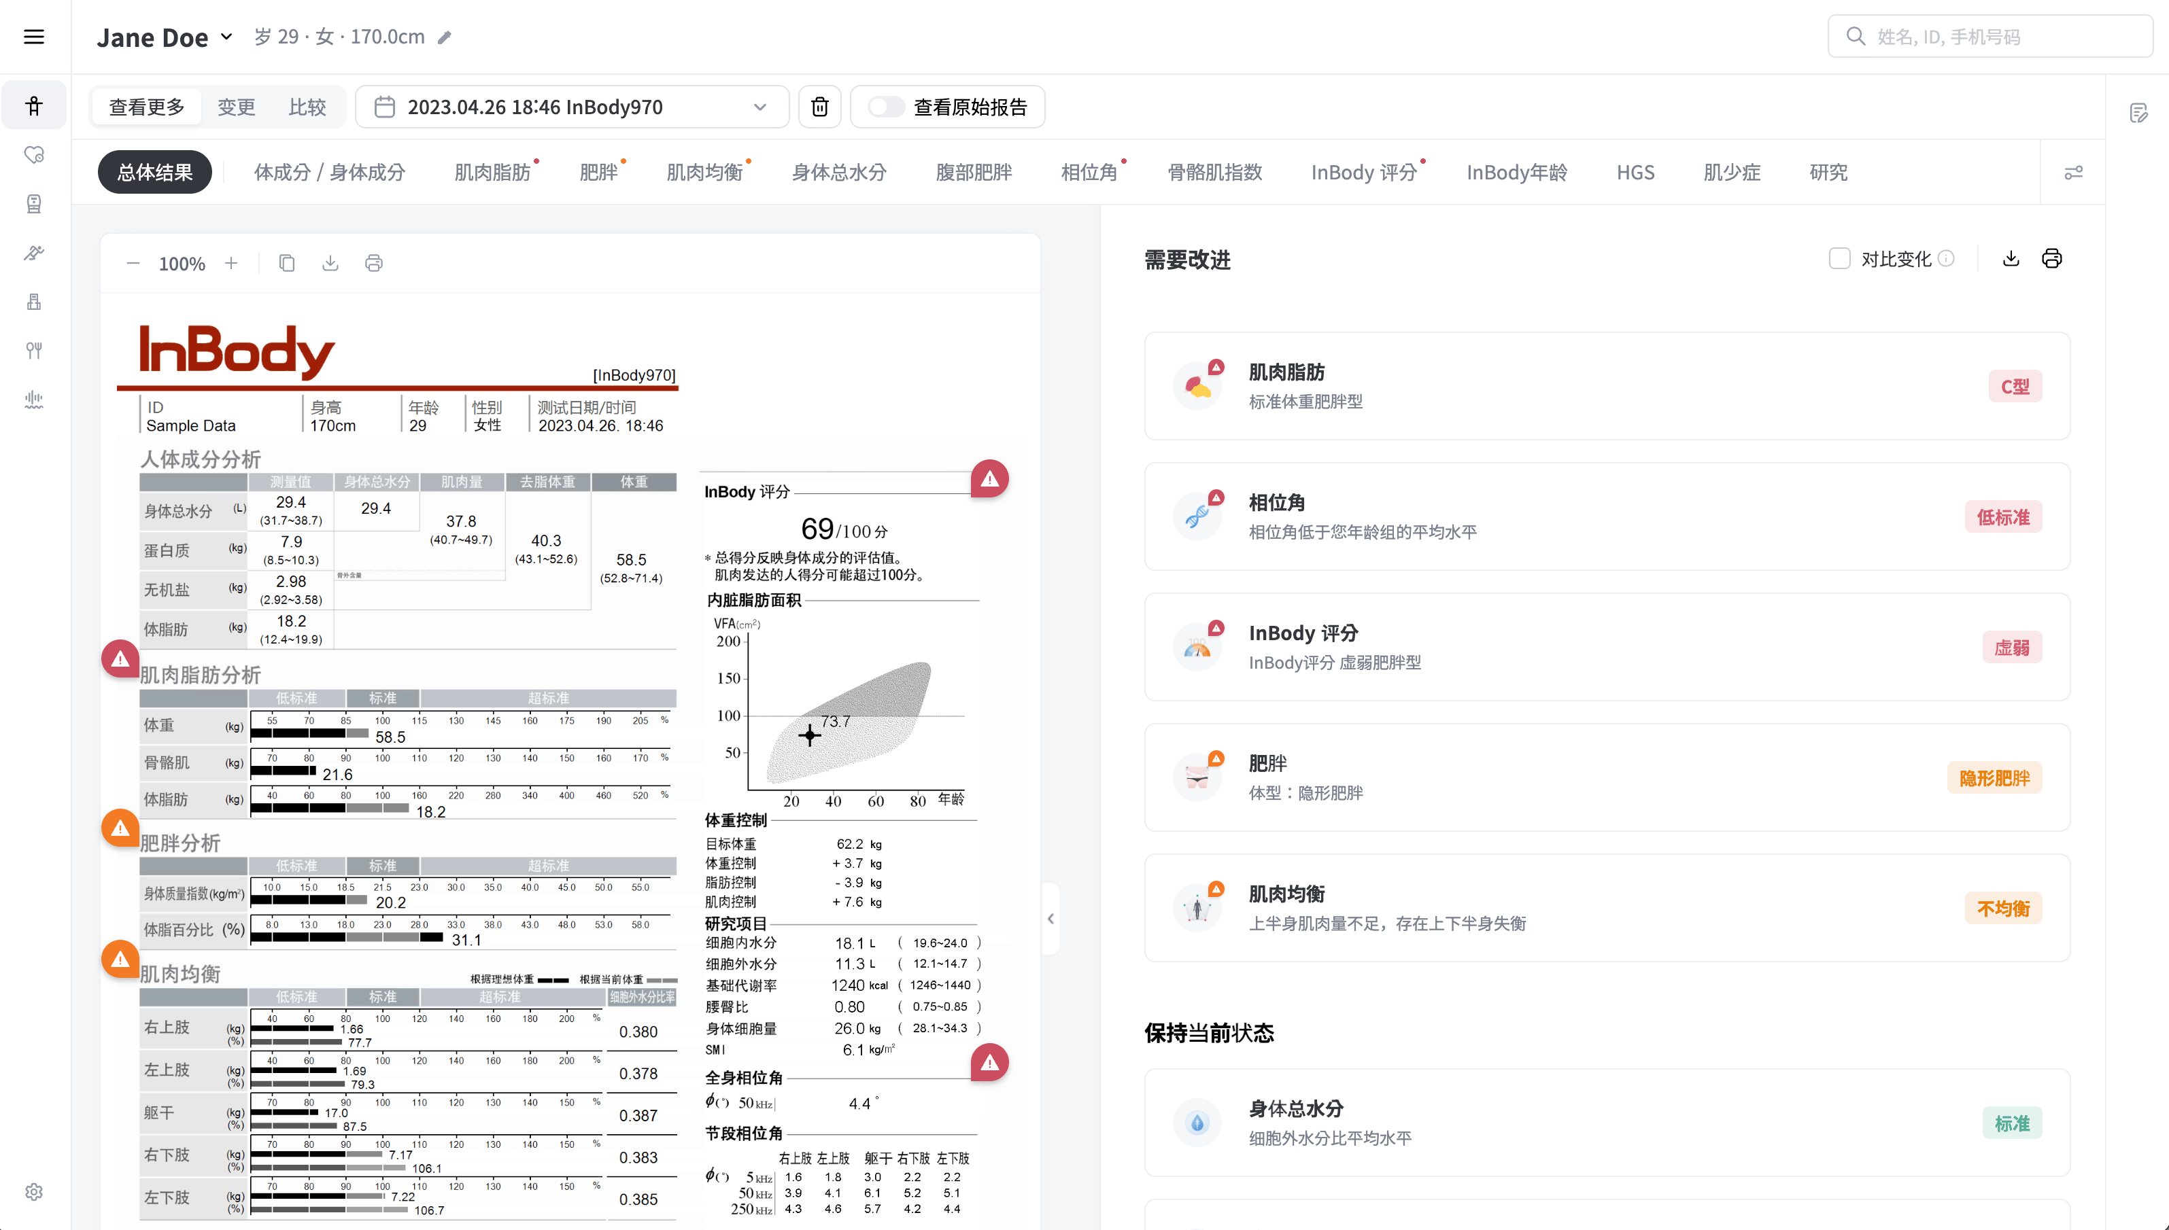Select 比较 view mode
Screen dimensions: 2169x1230
tap(308, 107)
